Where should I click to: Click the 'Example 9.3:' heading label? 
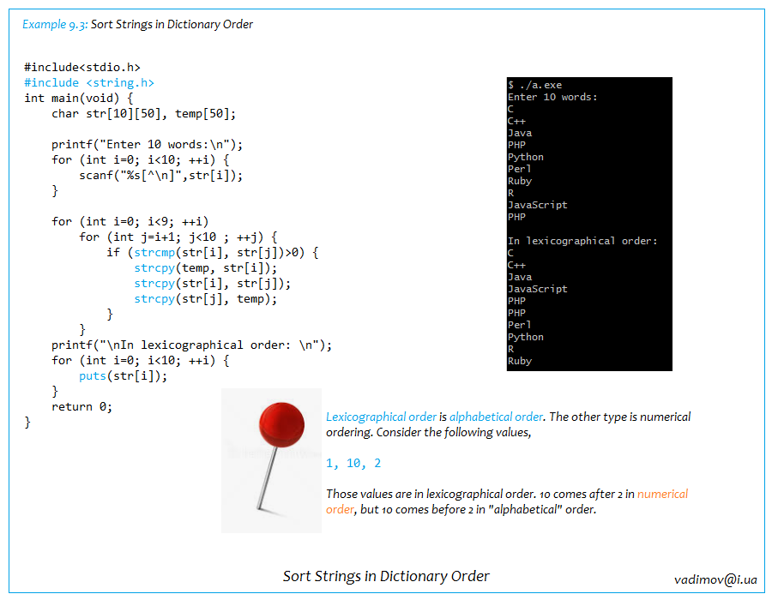(55, 24)
